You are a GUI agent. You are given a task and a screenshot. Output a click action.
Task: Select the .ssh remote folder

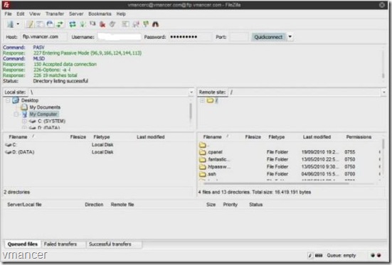click(x=208, y=174)
